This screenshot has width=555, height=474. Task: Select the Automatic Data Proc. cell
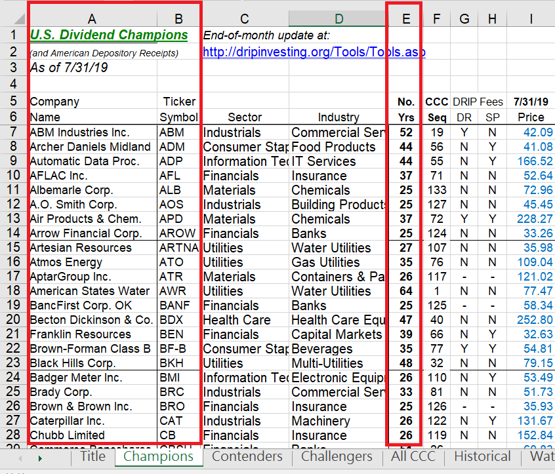(92, 161)
